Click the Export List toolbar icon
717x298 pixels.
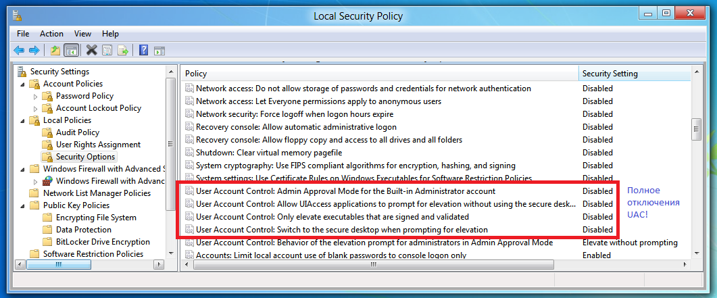pyautogui.click(x=123, y=50)
